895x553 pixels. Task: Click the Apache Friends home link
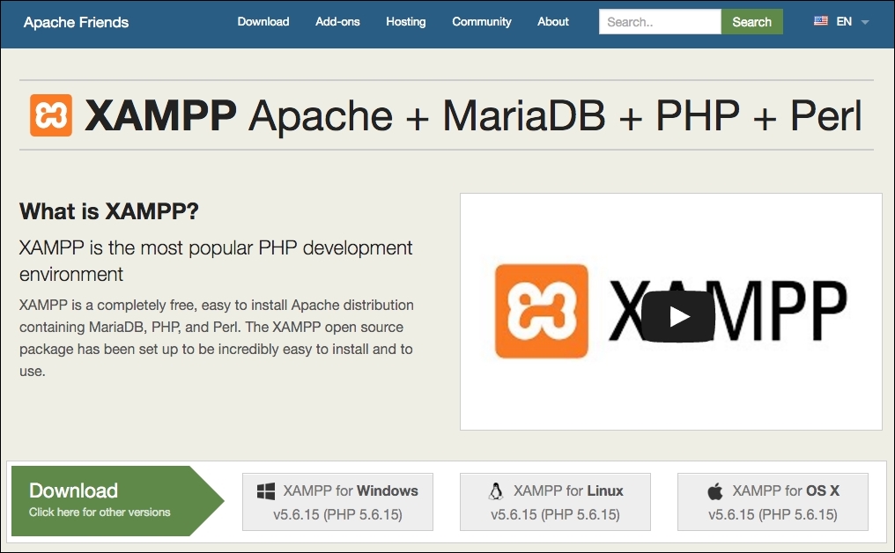pos(76,21)
